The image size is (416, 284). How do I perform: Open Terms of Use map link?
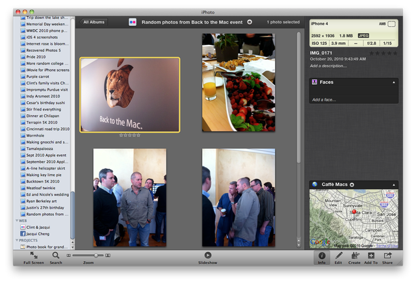tap(387, 246)
